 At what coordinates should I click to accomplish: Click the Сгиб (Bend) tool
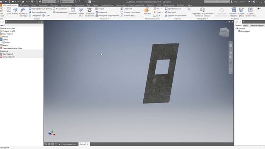click(x=46, y=16)
